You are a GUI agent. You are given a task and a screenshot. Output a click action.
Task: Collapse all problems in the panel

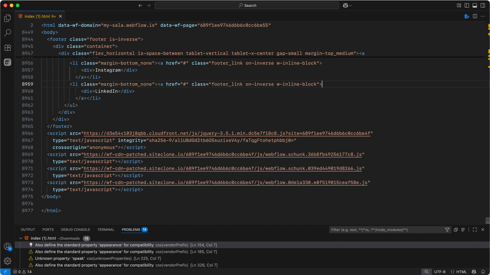point(456,230)
